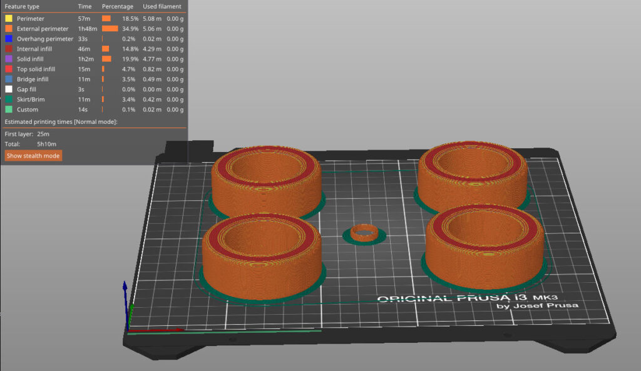Click the Time column header
The image size is (641, 371).
[85, 6]
